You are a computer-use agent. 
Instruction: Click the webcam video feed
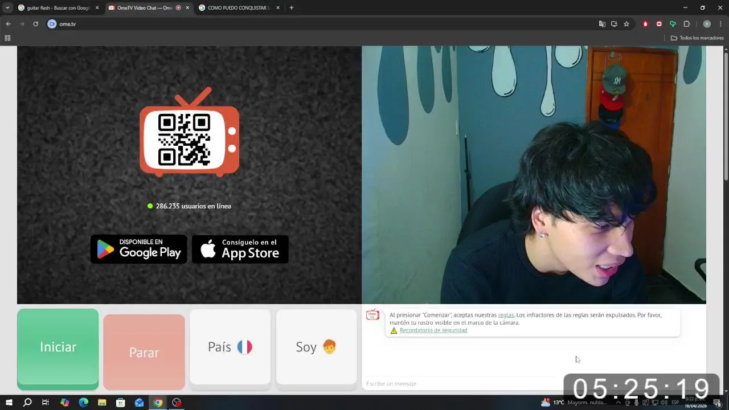pyautogui.click(x=534, y=175)
